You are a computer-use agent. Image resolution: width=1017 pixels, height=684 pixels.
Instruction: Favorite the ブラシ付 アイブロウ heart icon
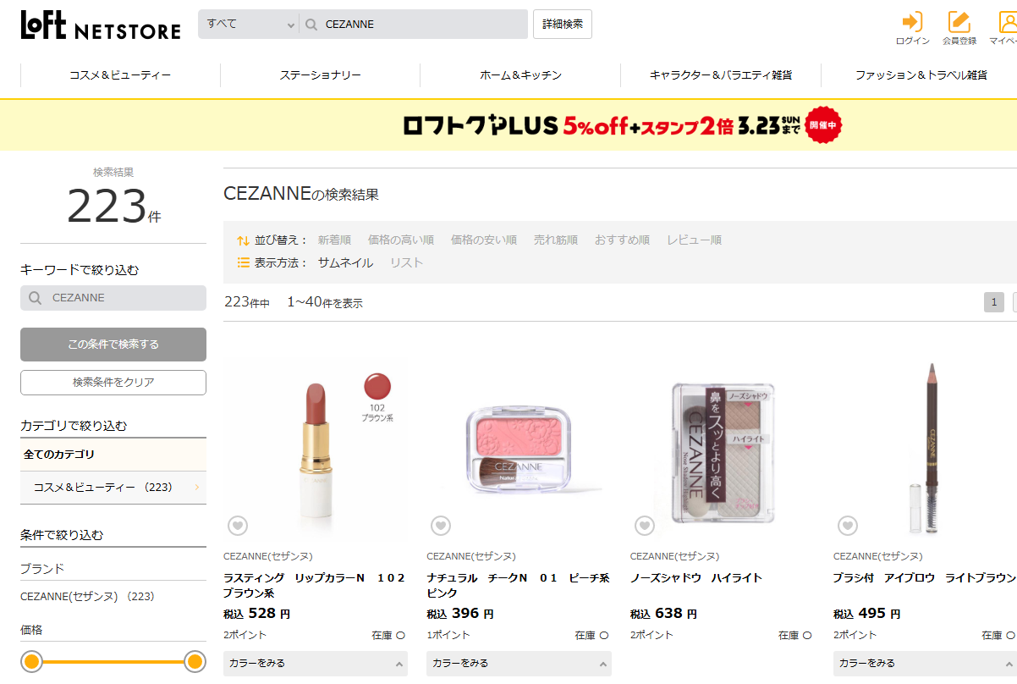point(848,526)
